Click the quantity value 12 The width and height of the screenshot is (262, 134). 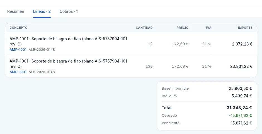[150, 44]
